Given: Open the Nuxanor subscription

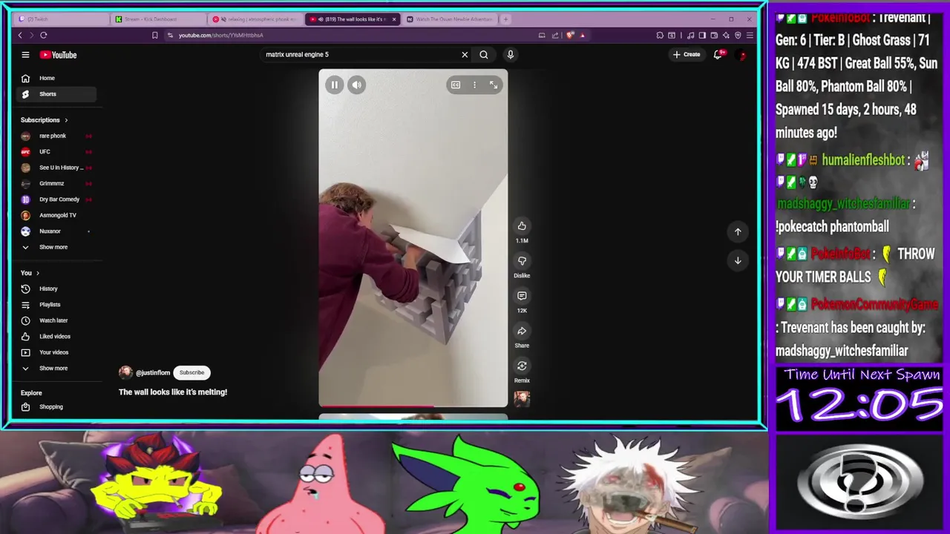Looking at the screenshot, I should [x=56, y=231].
